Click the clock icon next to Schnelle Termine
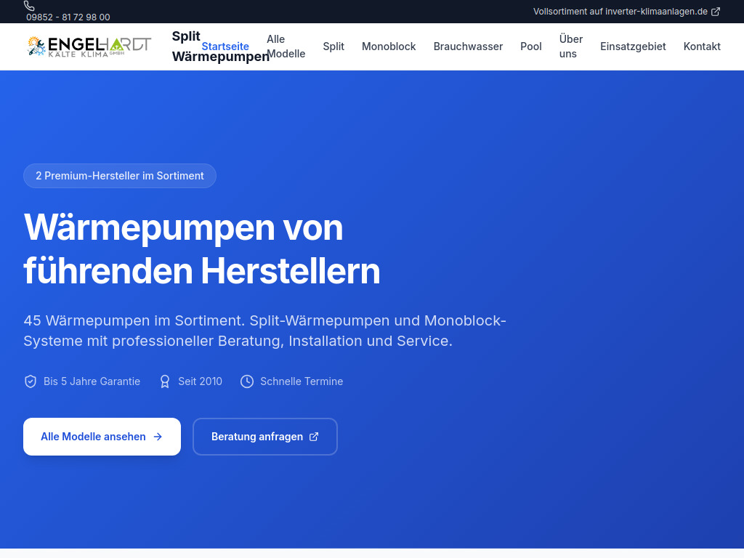The image size is (744, 558). (247, 381)
